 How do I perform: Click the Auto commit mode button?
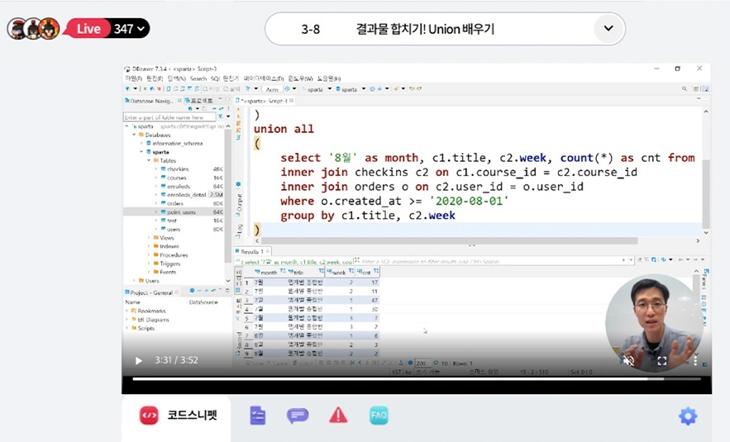pos(272,89)
